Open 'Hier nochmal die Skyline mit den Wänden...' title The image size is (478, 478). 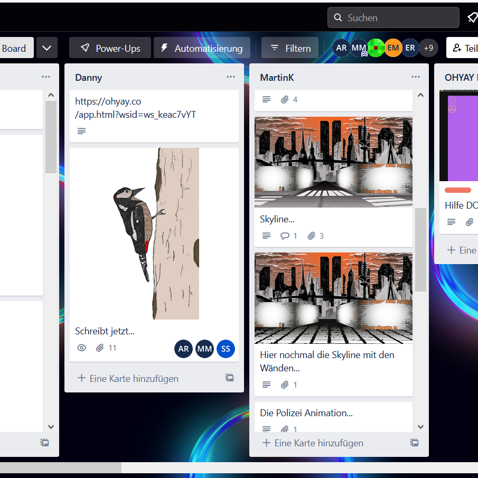pyautogui.click(x=327, y=362)
